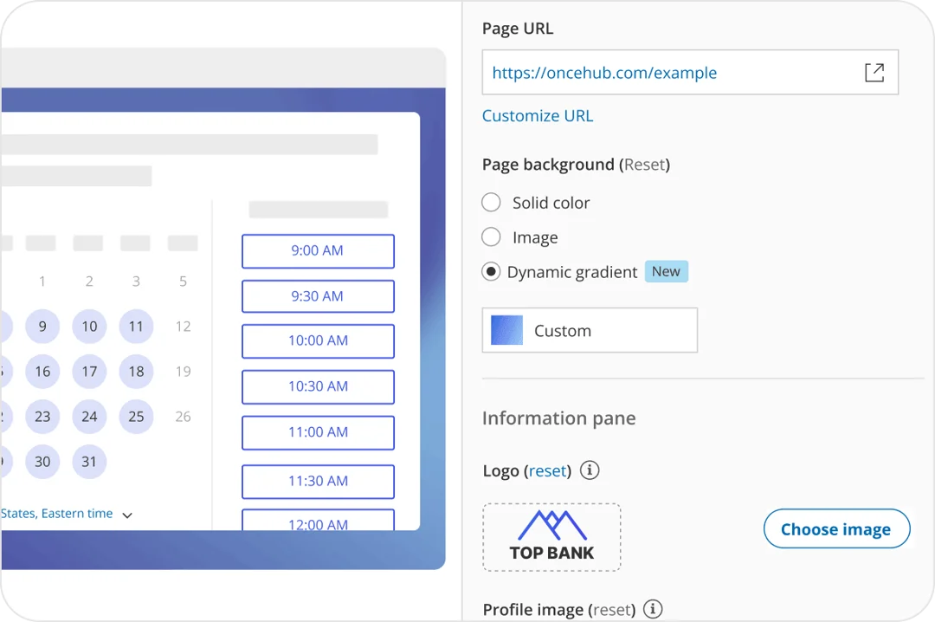Choose the 11:30 AM time slot
Screen dimensions: 935x622
(318, 482)
